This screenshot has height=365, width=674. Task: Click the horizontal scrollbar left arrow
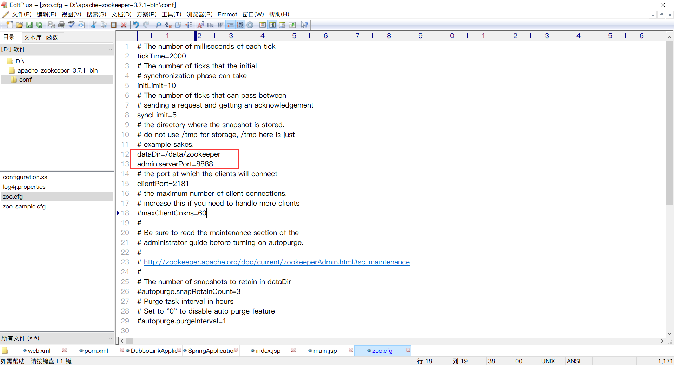tap(122, 341)
